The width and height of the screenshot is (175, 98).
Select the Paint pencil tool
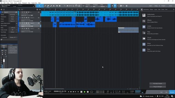pyautogui.click(x=51, y=6)
